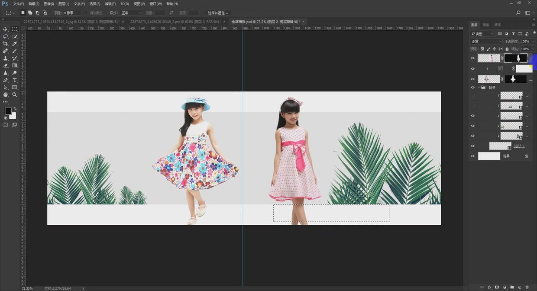Image resolution: width=537 pixels, height=291 pixels.
Task: Click the foreground color swatch
Action: (x=8, y=111)
